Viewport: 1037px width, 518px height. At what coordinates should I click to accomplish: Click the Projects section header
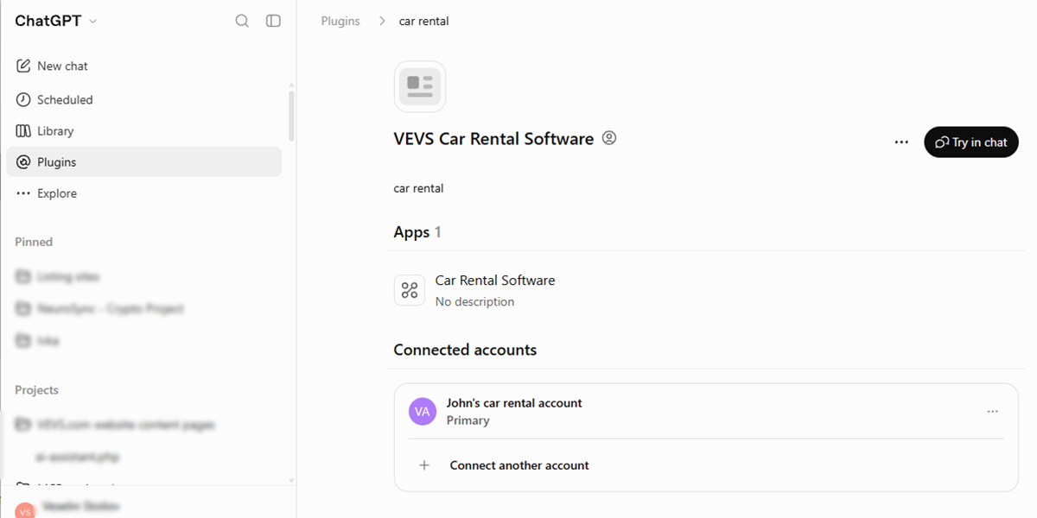point(37,390)
